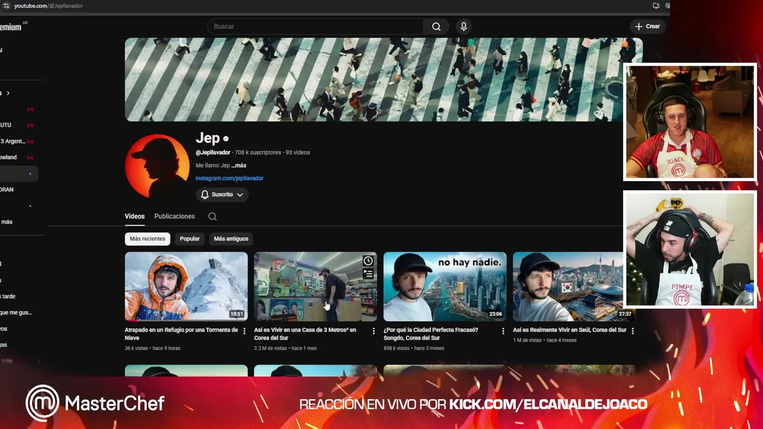Image resolution: width=763 pixels, height=429 pixels.
Task: Click the '@Jepllavador' handle text
Action: 213,153
